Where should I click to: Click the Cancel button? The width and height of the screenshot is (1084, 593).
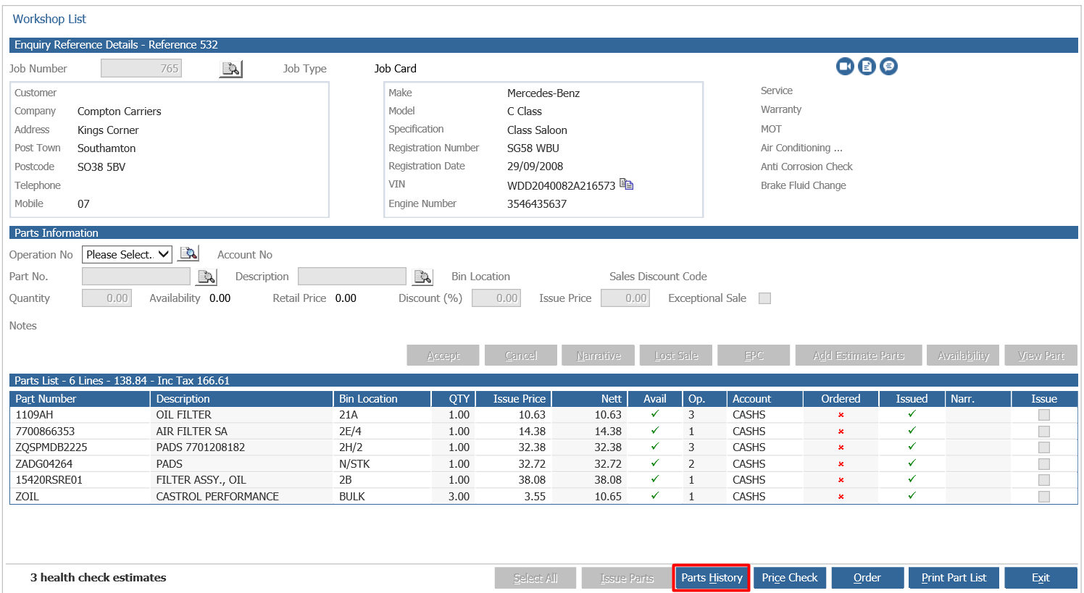tap(521, 356)
